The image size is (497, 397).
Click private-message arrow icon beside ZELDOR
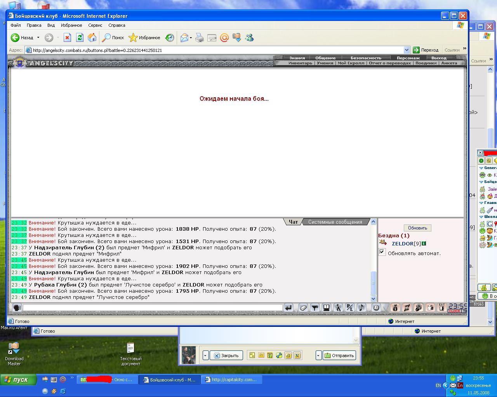383,243
